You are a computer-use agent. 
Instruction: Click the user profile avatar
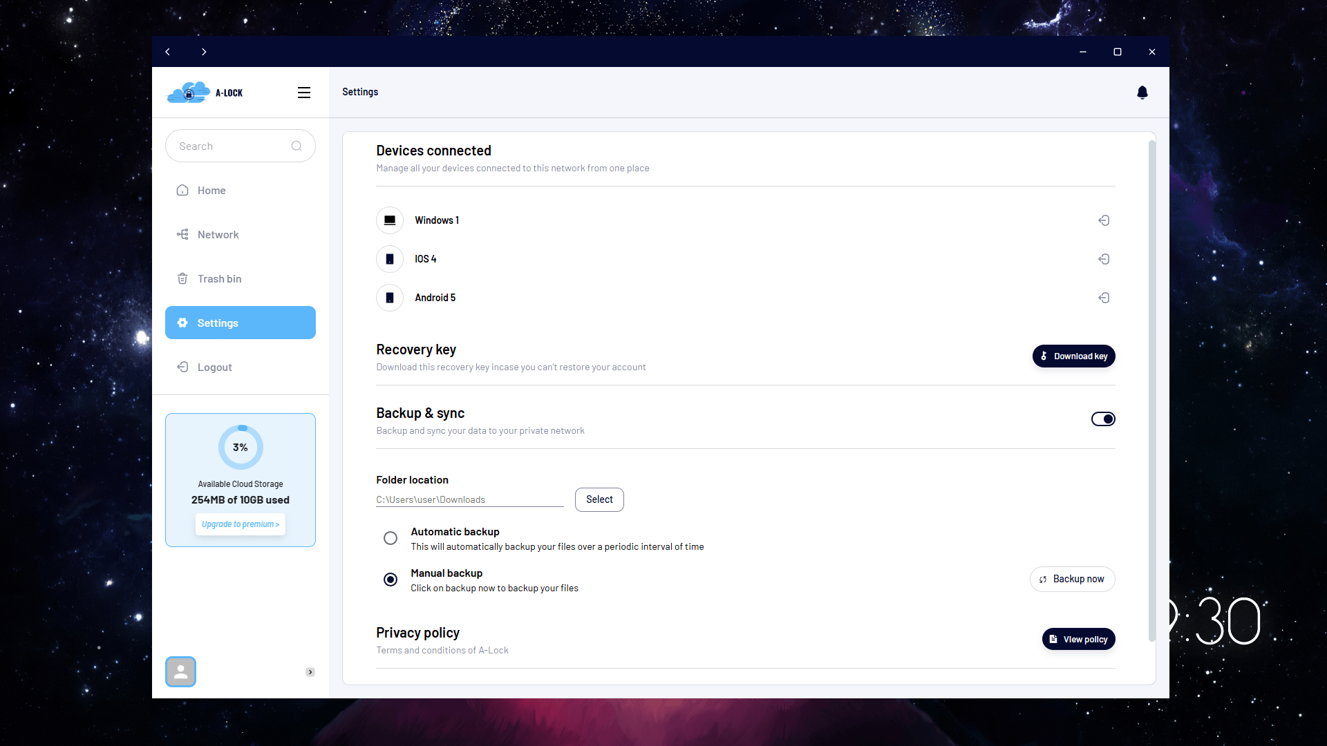(180, 671)
